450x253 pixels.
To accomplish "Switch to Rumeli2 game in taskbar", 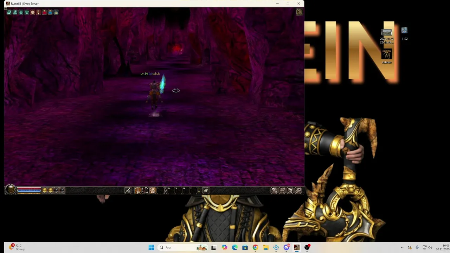I will click(x=297, y=247).
